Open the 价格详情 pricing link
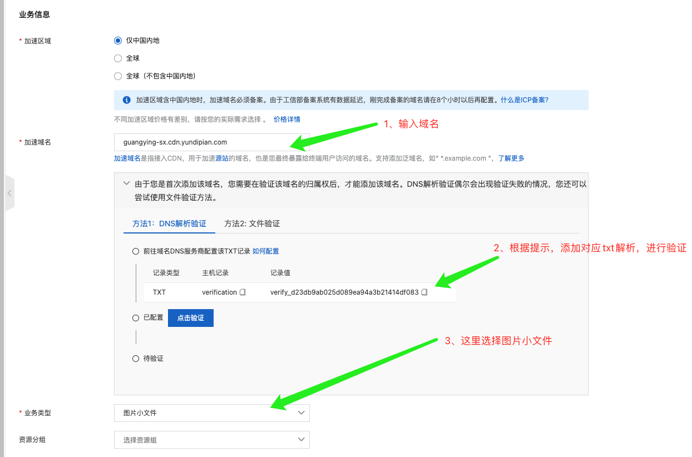This screenshot has width=692, height=457. pos(286,120)
